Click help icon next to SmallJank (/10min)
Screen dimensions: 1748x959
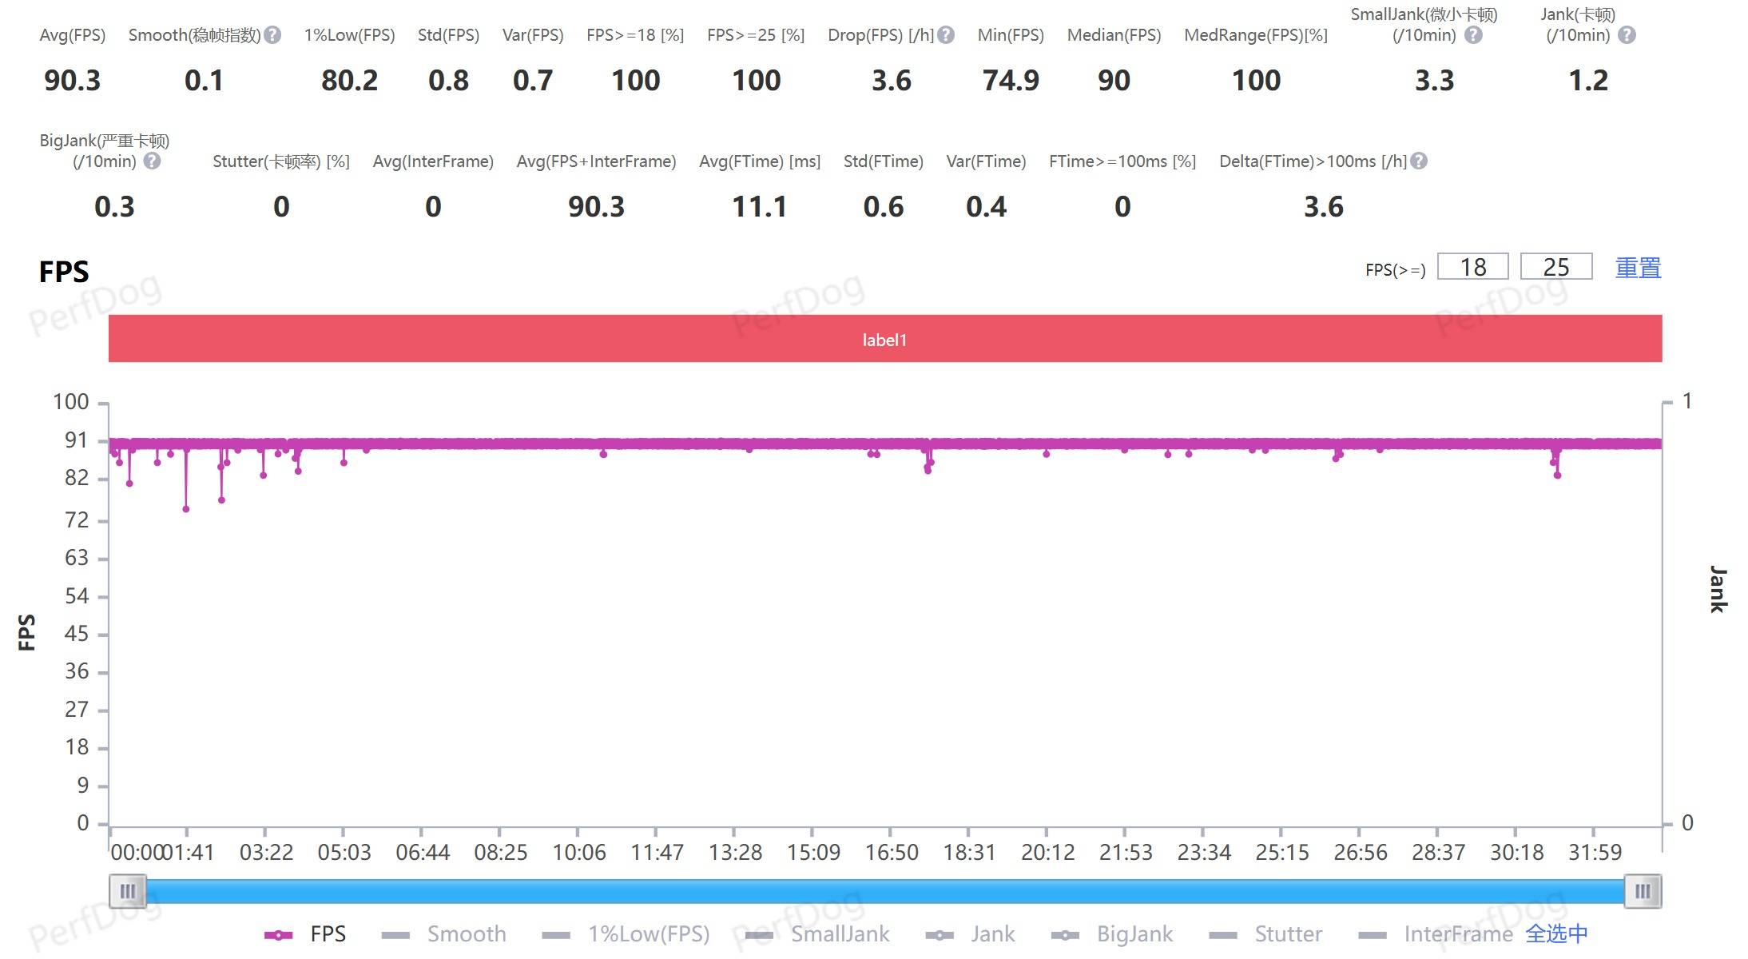[1474, 35]
